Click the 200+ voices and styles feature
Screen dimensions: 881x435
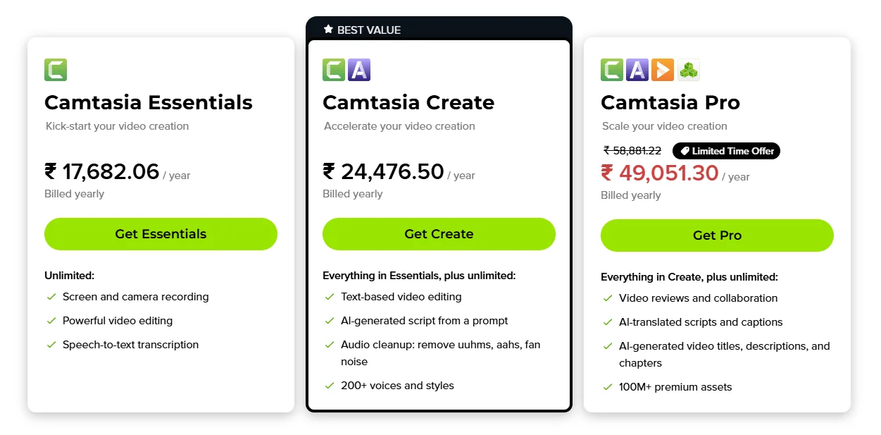397,386
